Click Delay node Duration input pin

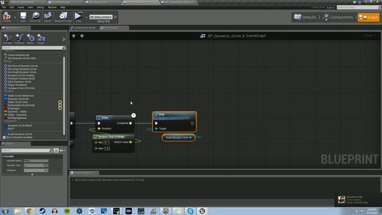tap(99, 128)
